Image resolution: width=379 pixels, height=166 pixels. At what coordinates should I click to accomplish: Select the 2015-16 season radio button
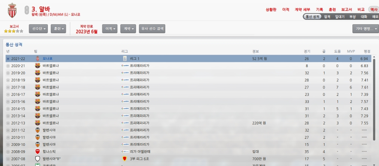(x=8, y=101)
